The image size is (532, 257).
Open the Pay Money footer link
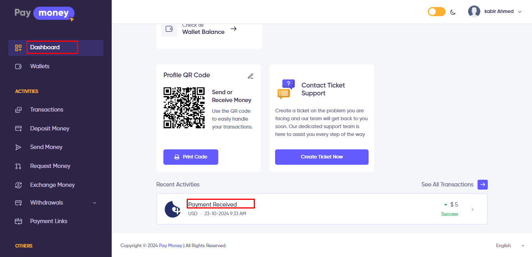[170, 246]
